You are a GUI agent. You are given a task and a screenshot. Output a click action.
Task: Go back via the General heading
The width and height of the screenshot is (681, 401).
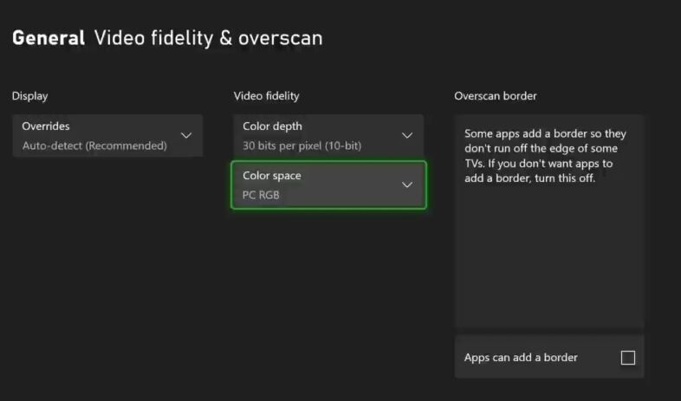click(49, 38)
